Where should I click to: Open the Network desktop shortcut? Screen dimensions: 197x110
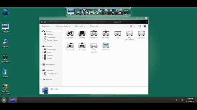[x=5, y=43]
